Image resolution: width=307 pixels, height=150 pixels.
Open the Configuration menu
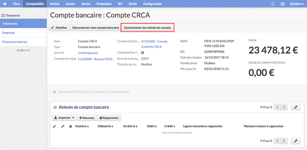(x=152, y=4)
